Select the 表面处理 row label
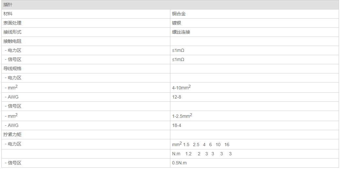Viewport: 340px width, 169px height. coord(12,23)
